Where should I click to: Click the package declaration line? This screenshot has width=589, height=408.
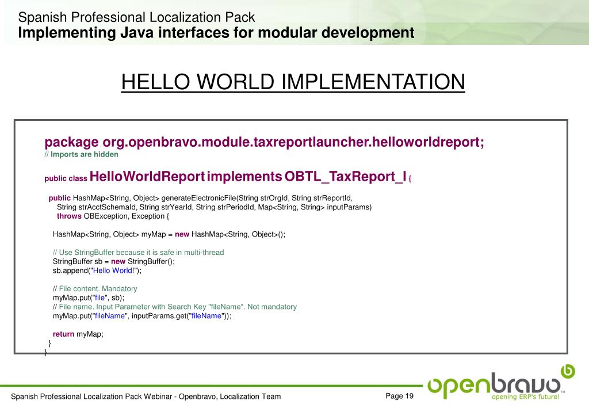(265, 142)
